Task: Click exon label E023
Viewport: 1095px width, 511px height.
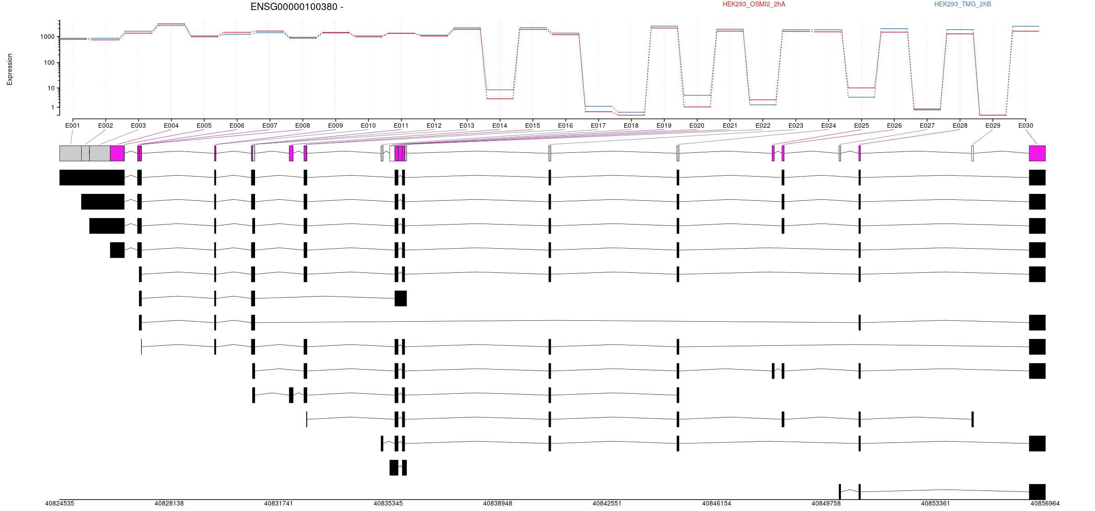Action: pos(796,125)
